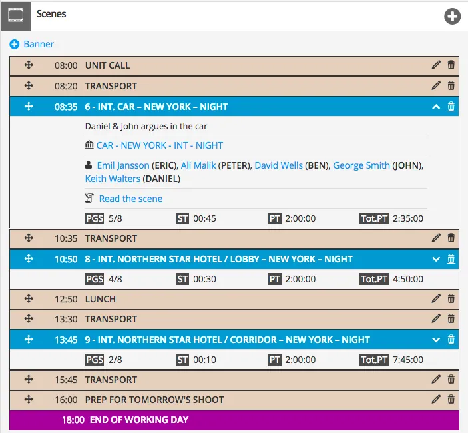Viewport: 468px width, 433px height.
Task: Click move handle of 08:20 TRANSPORT row
Action: coord(29,86)
